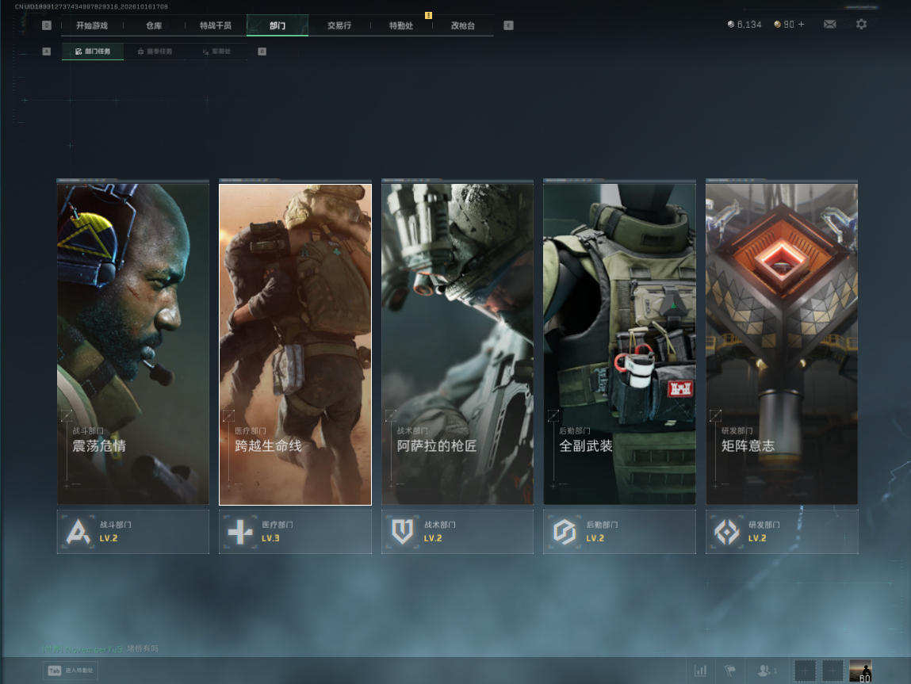Image resolution: width=911 pixels, height=684 pixels.
Task: Open the 震荡危情 combat department card
Action: (133, 342)
